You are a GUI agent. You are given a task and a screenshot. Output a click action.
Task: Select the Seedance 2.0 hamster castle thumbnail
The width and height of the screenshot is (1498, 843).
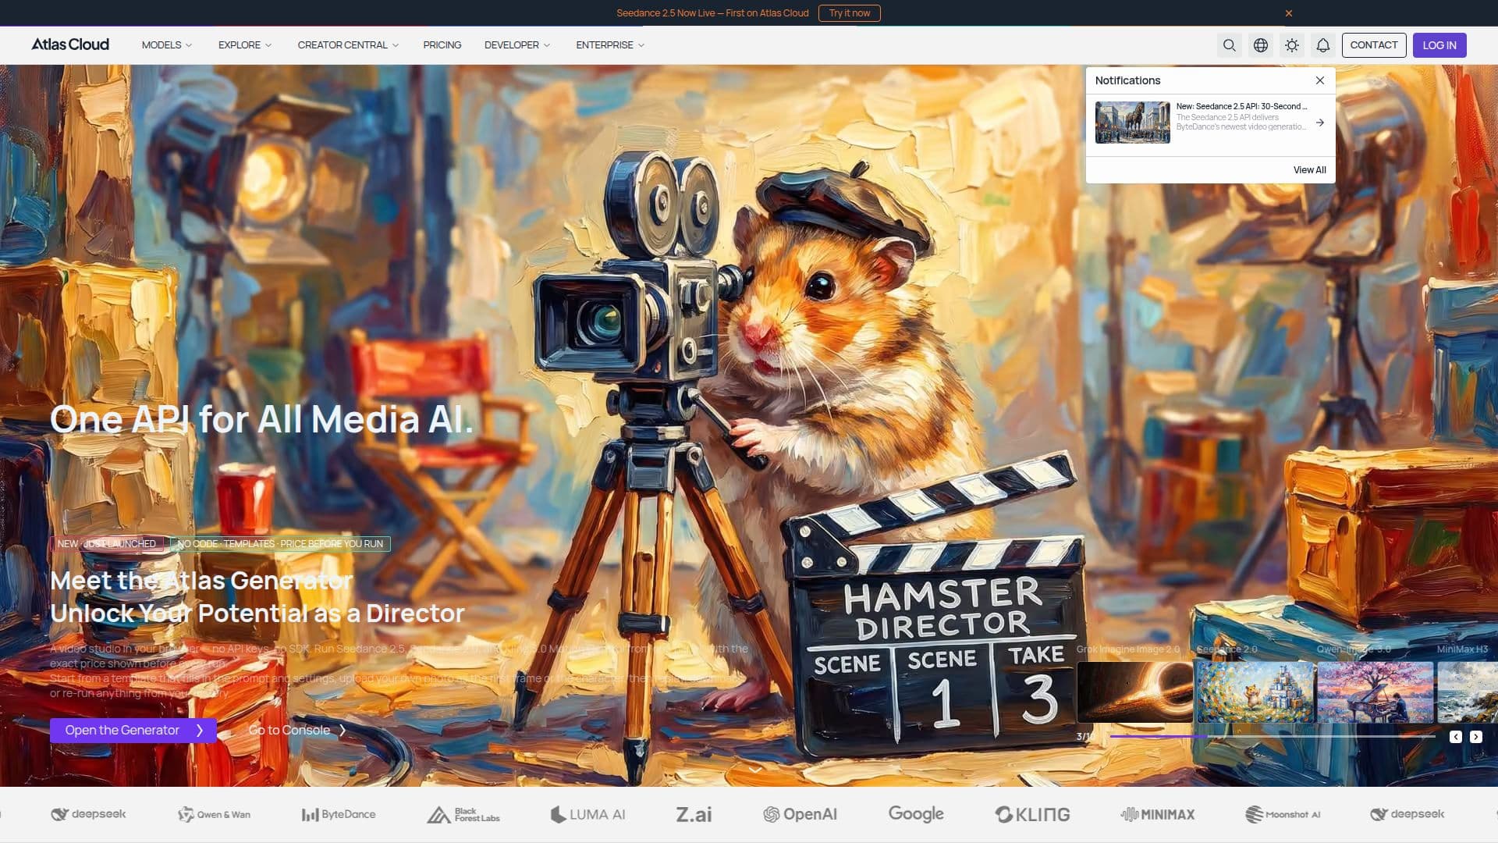1255,692
